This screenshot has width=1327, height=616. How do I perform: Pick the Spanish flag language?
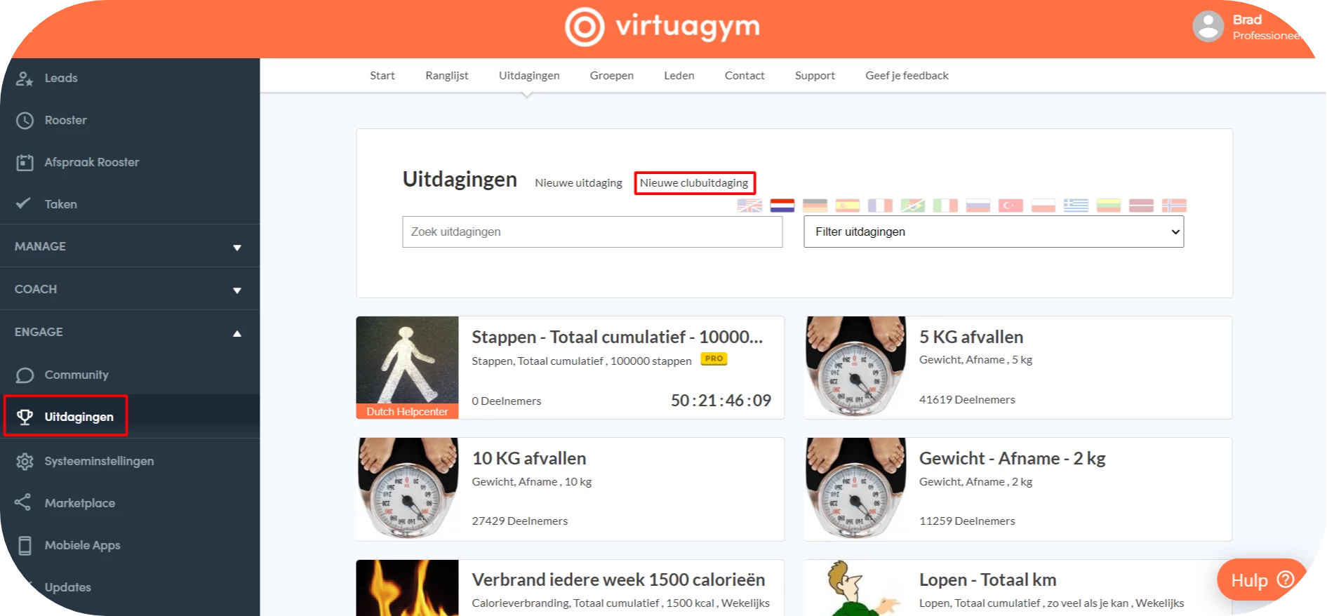click(848, 206)
